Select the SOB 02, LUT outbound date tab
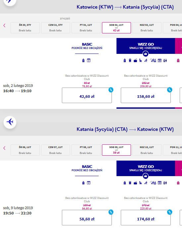The image size is (182, 228). pos(116,28)
